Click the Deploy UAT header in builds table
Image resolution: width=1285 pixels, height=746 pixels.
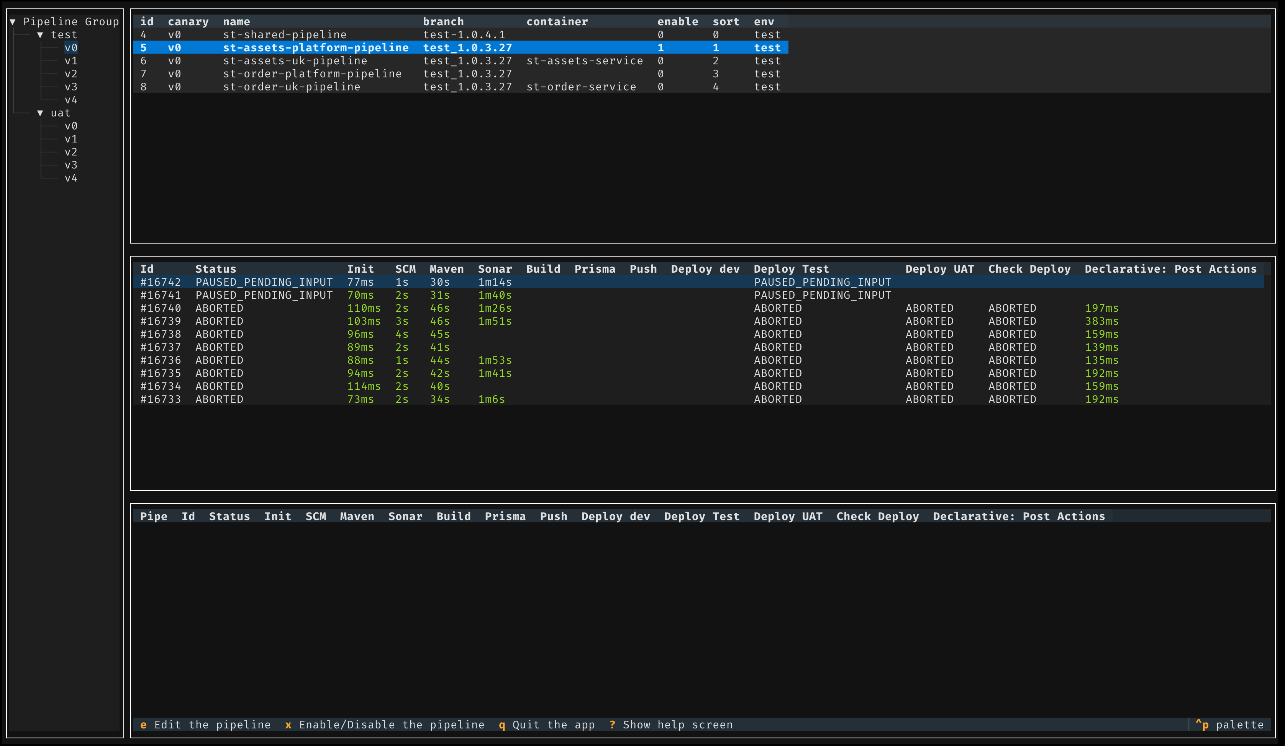(x=940, y=269)
